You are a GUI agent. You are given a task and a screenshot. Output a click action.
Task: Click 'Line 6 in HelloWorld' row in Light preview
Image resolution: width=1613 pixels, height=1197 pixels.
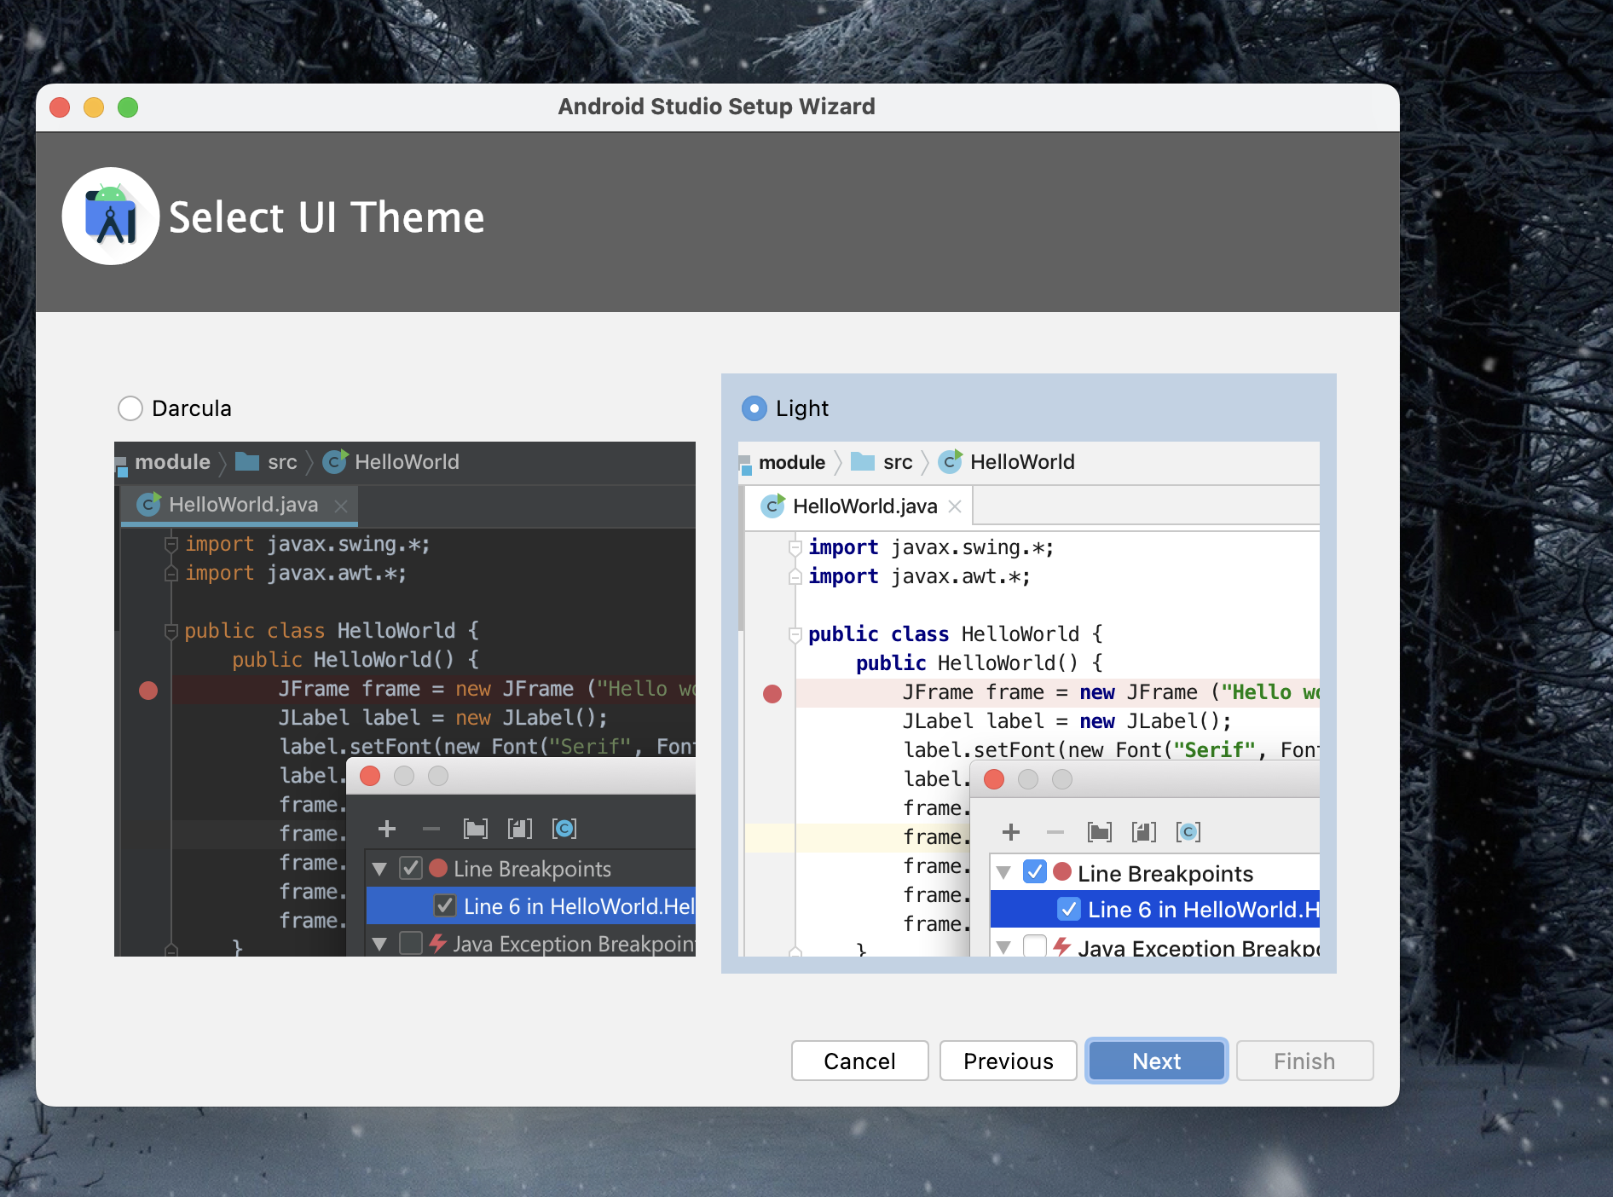point(1155,909)
